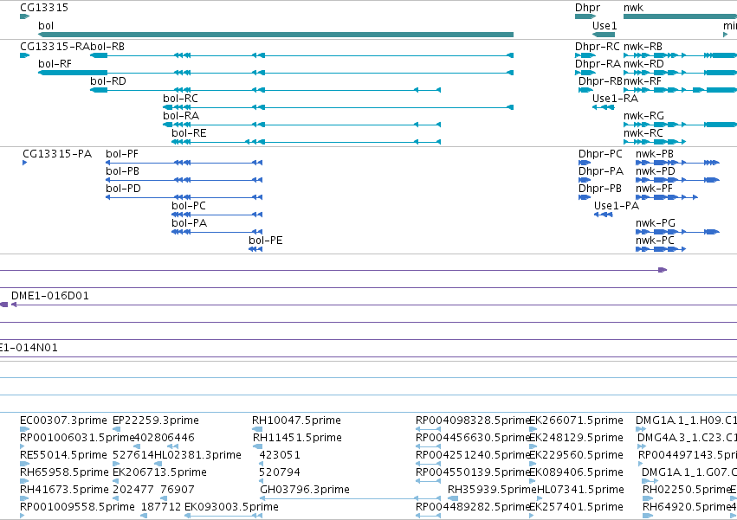Click the bol-RA transcript label
The image size is (737, 520).
(x=181, y=116)
